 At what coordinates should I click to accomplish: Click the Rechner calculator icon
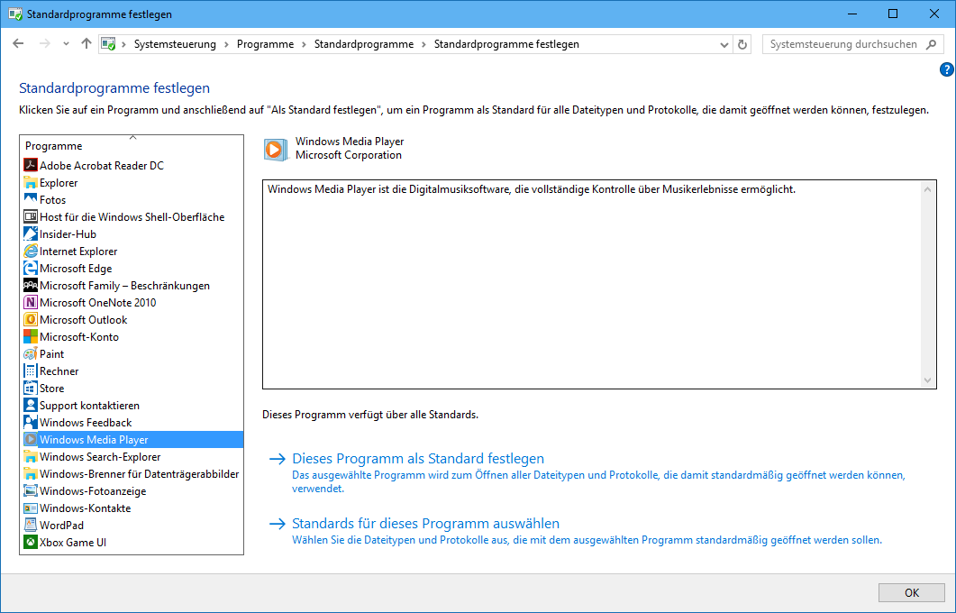click(31, 371)
